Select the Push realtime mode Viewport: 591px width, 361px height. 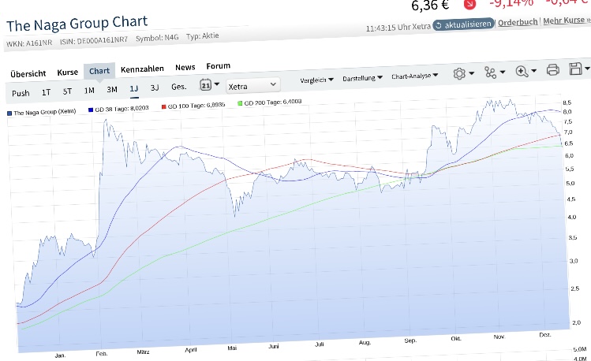coord(21,93)
